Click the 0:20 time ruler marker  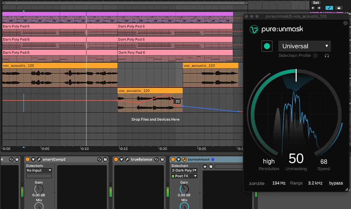coord(163,149)
